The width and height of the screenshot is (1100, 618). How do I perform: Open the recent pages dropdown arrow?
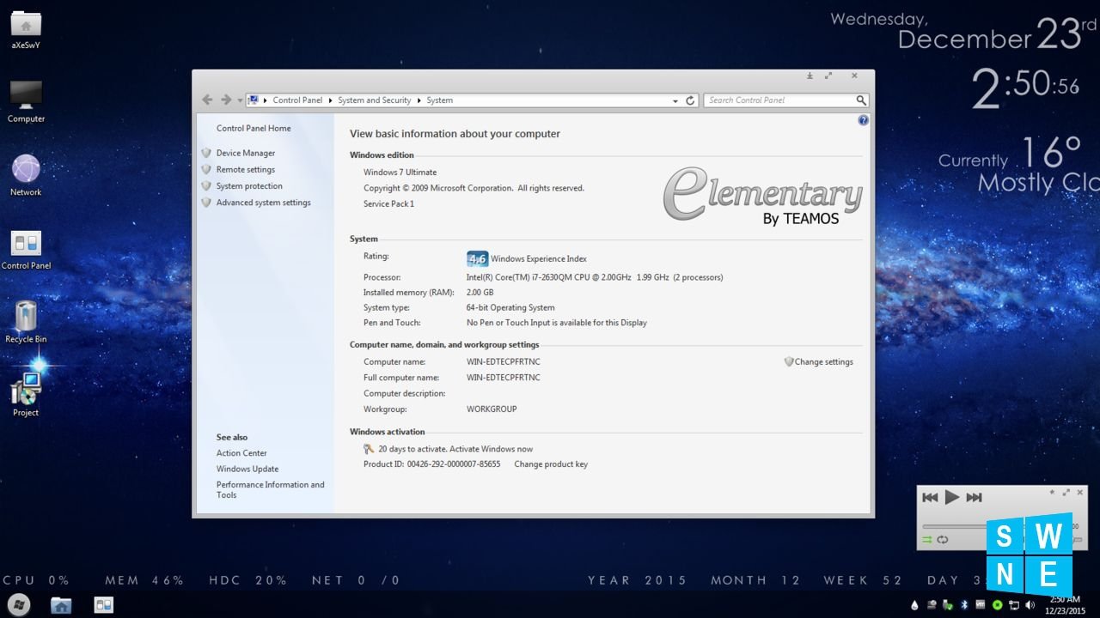tap(240, 101)
